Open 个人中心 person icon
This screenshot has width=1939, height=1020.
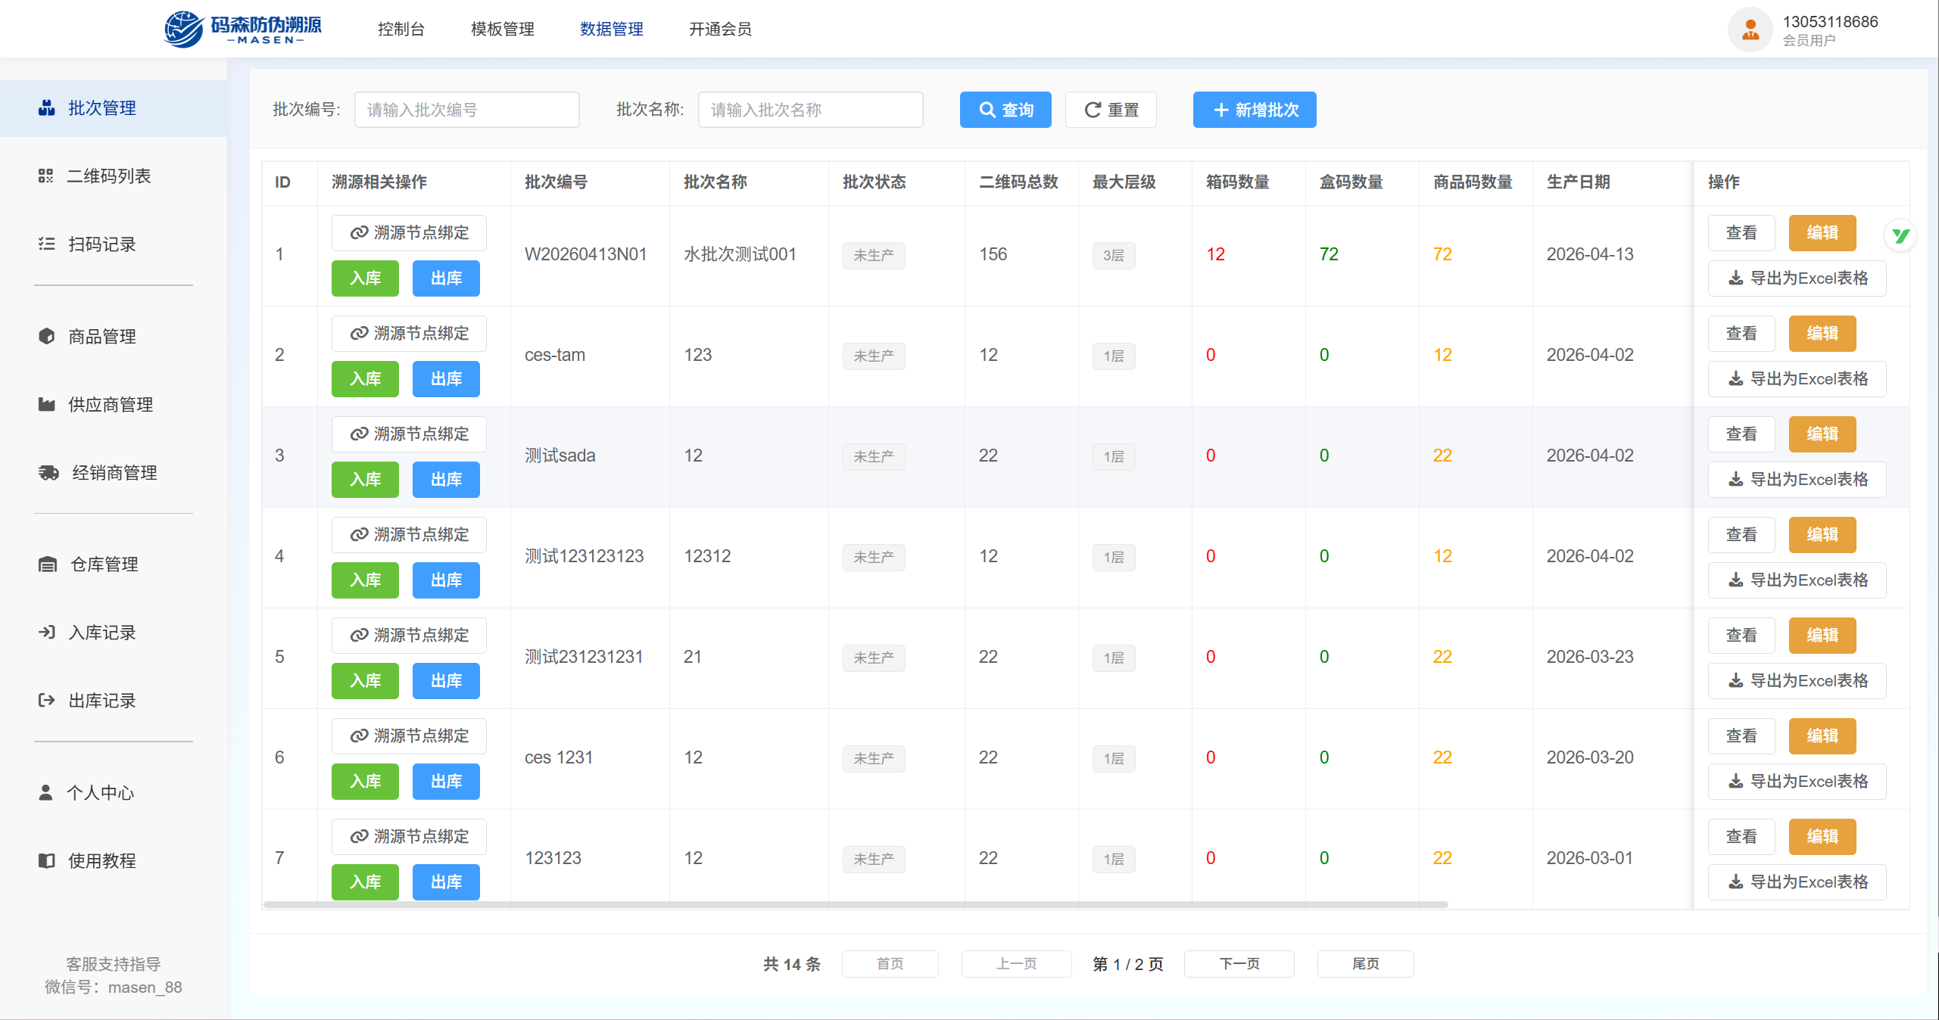(x=45, y=792)
